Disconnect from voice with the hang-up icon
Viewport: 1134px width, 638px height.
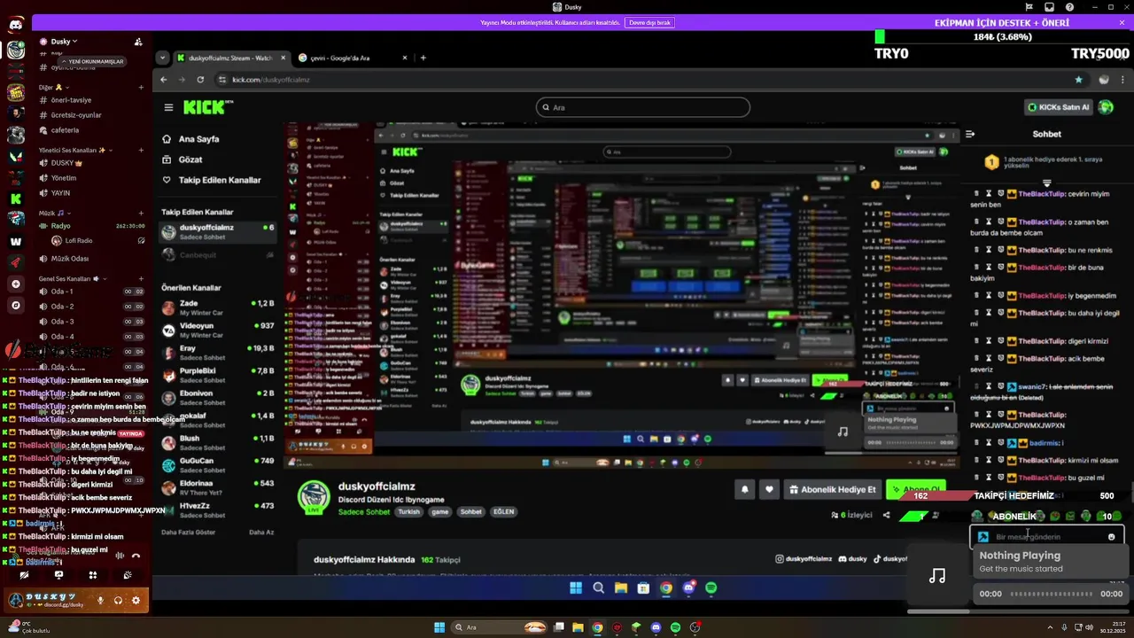(x=136, y=556)
